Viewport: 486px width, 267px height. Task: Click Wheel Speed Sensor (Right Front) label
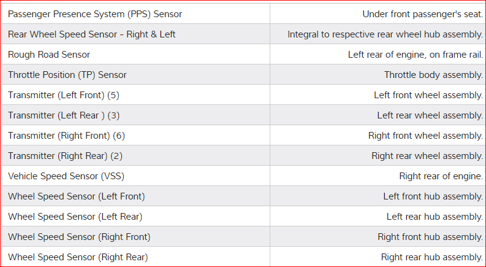79,237
